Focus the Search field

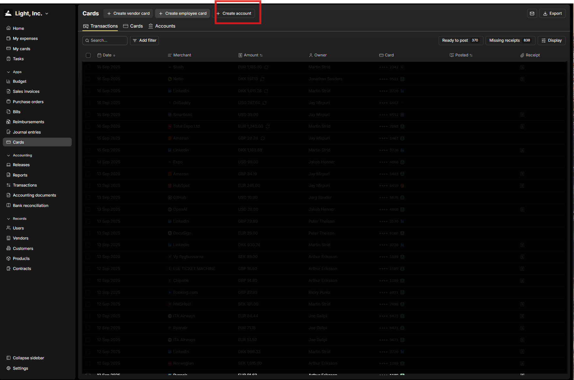pyautogui.click(x=105, y=40)
